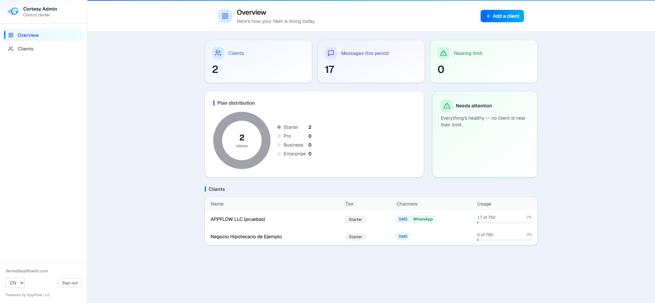655x303 pixels.
Task: Click the Overview grid icon in sidebar
Action: (11, 35)
